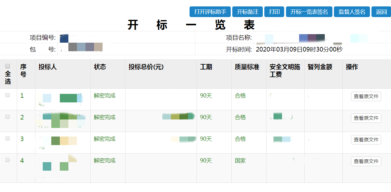391x192 pixels.
Task: Click the 工期 column header
Action: pos(206,67)
